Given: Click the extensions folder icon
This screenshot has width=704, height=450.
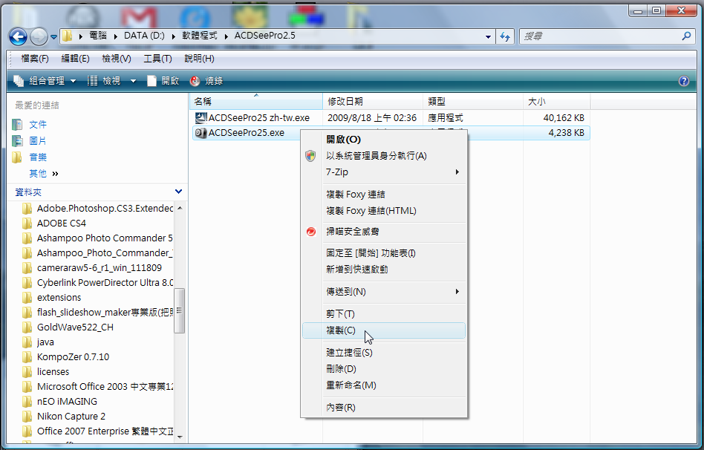Looking at the screenshot, I should (x=27, y=298).
